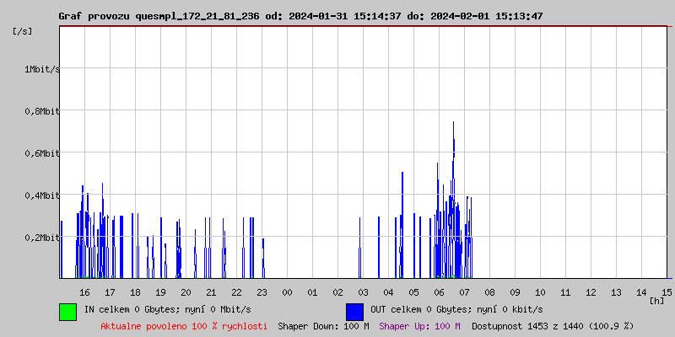Click the purple 'Shaper Up: 100 M' label

tap(419, 325)
